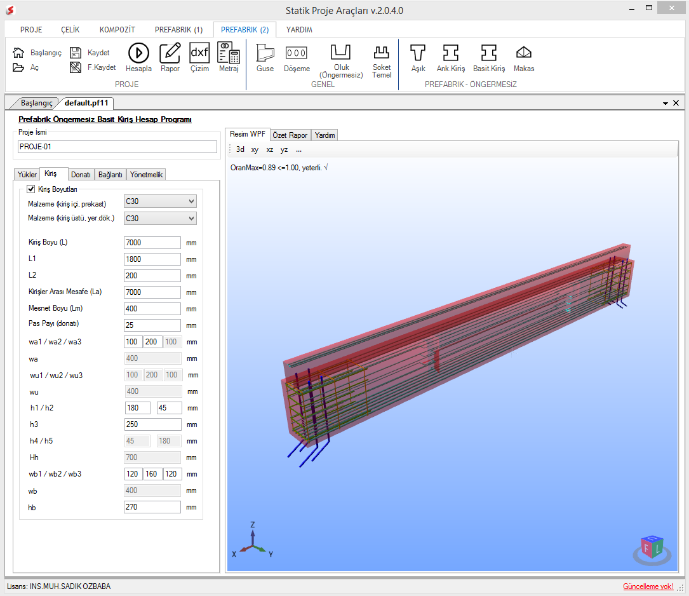Open Malzeme (kiriş üstü, yer.dök.) dropdown

pyautogui.click(x=160, y=219)
